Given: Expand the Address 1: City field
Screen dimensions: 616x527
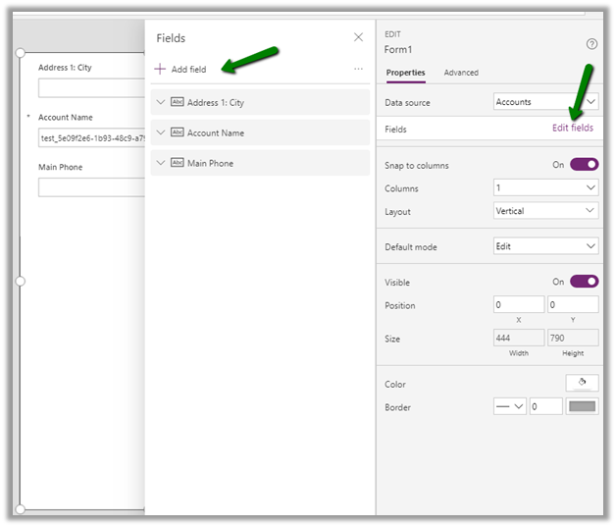Looking at the screenshot, I should point(161,102).
